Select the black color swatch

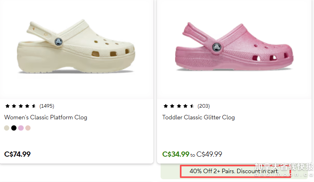[x=14, y=128]
